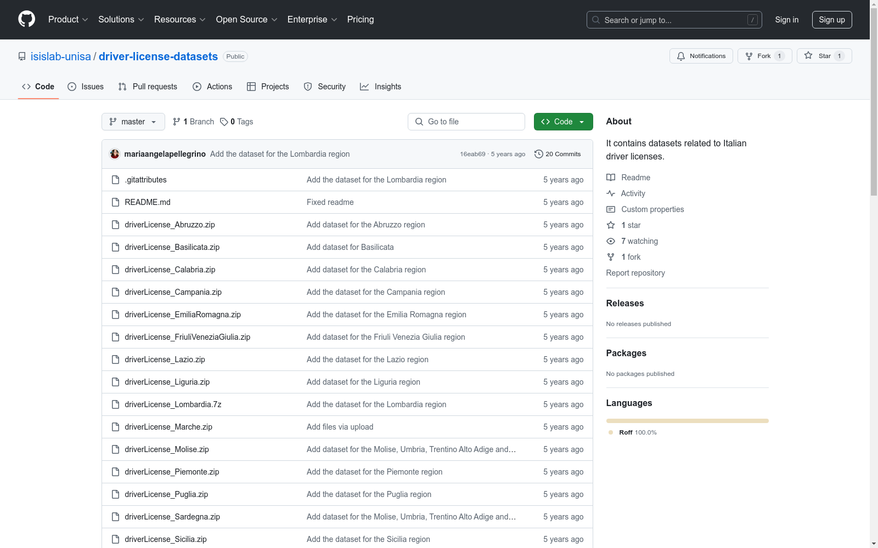
Task: Open the green Code dropdown button
Action: (x=563, y=122)
